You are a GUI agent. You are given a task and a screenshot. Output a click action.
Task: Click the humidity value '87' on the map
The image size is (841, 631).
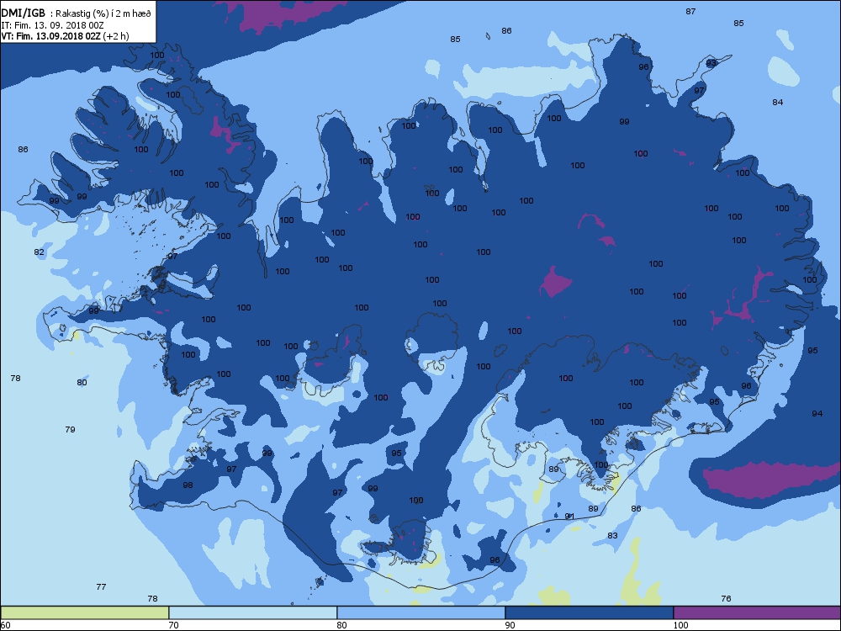pyautogui.click(x=690, y=11)
